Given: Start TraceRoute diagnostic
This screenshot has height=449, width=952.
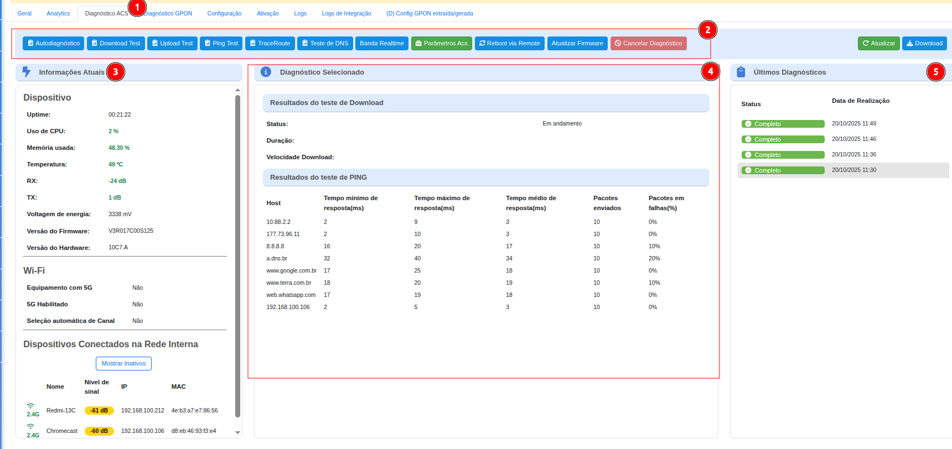Looking at the screenshot, I should tap(270, 43).
